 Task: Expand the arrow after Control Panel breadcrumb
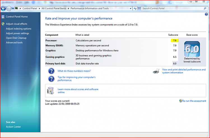[39, 8]
